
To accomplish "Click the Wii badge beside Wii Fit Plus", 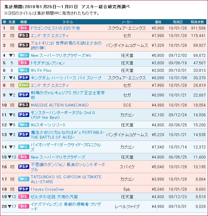I will [x=24, y=70].
